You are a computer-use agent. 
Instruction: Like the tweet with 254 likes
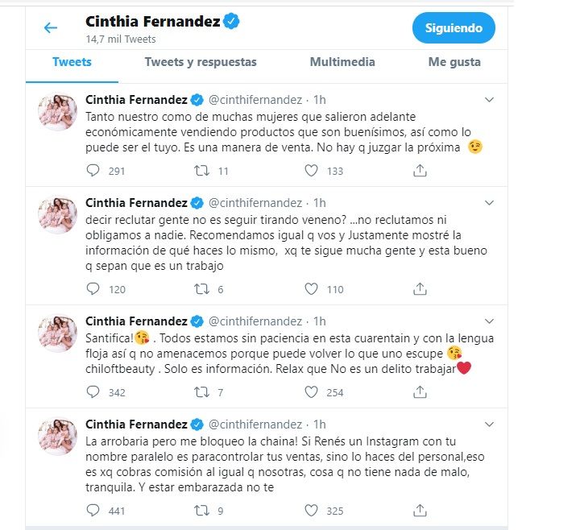tap(312, 392)
